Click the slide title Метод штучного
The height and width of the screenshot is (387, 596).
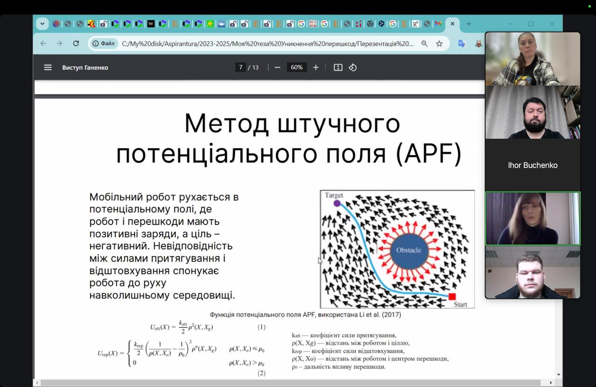coord(292,123)
